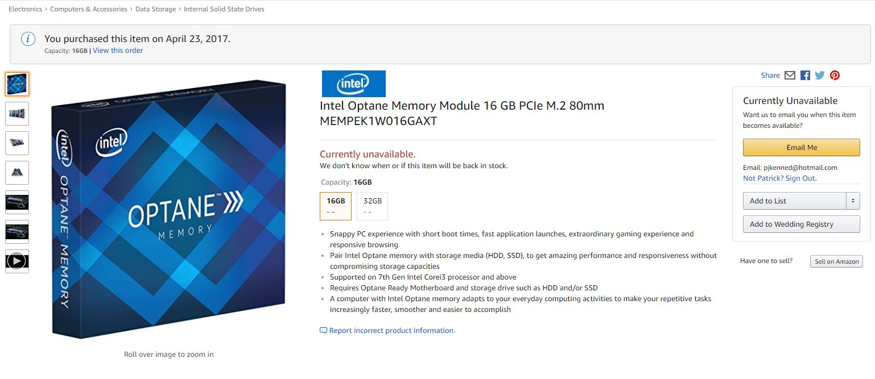
Task: Open the View this order link
Action: [118, 51]
